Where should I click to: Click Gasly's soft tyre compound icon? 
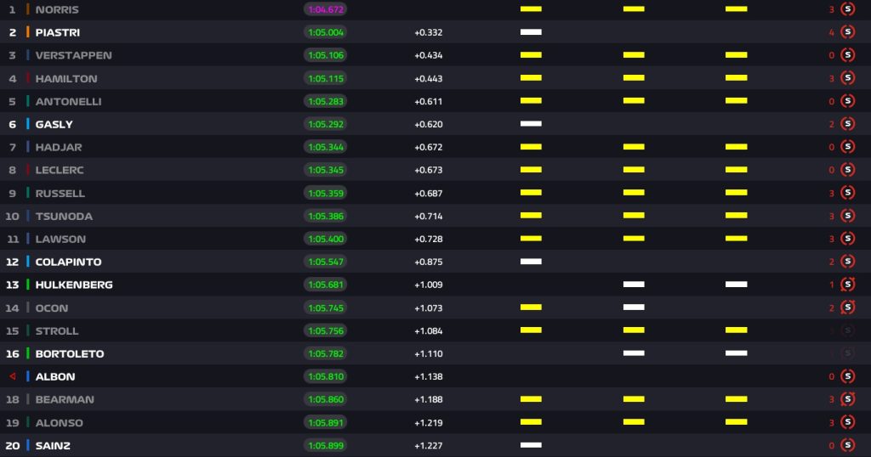coord(847,124)
